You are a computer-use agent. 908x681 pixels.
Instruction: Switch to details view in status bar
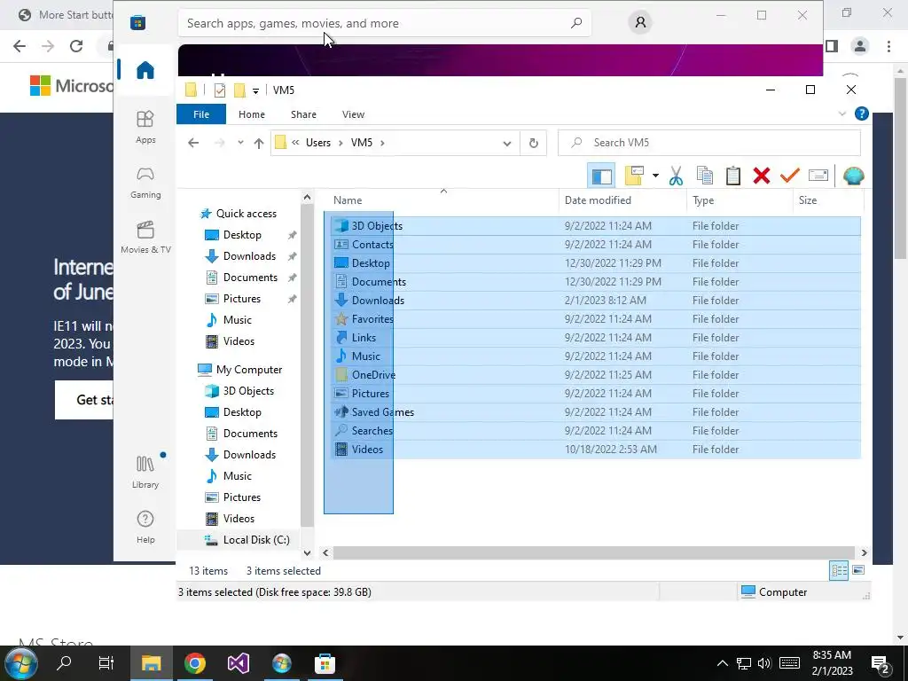point(839,570)
